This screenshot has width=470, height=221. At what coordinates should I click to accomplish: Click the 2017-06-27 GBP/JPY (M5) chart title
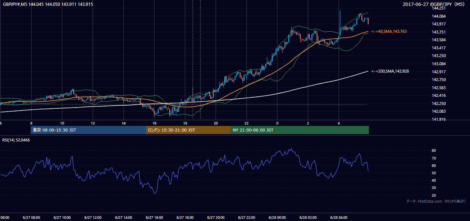coord(434,4)
